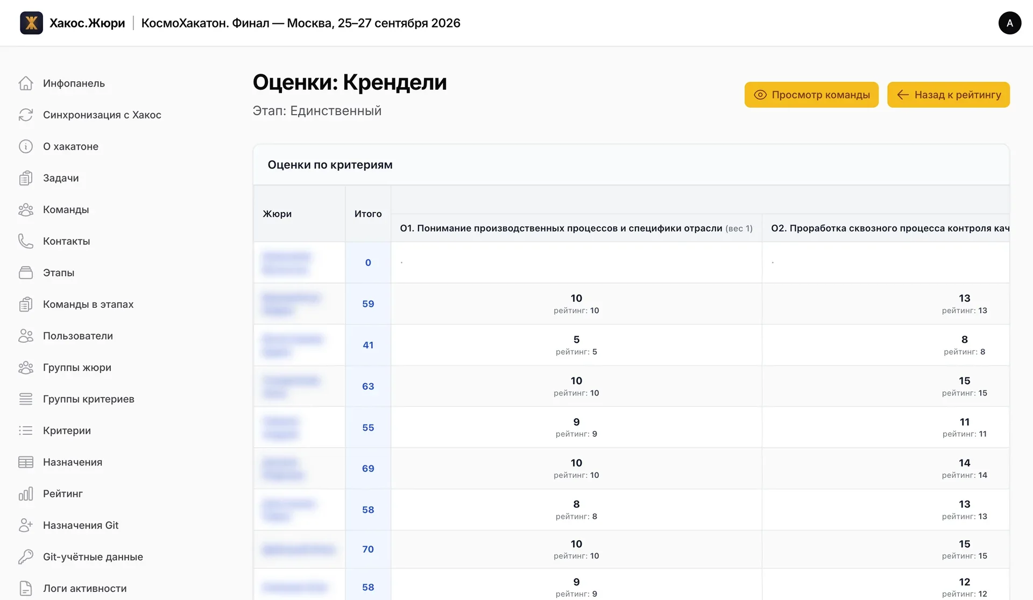
Task: Click the blurred jury name in row 59
Action: pos(291,304)
